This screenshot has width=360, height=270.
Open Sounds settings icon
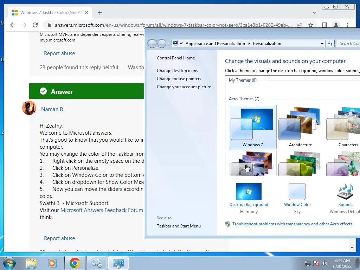click(345, 192)
